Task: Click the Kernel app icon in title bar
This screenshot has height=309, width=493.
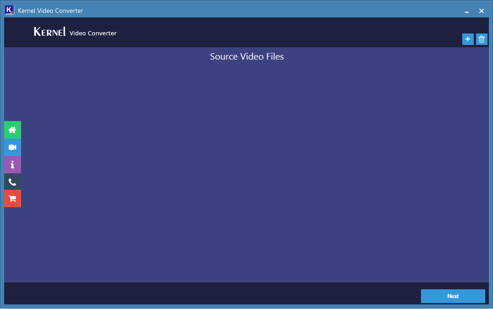Action: pyautogui.click(x=10, y=10)
